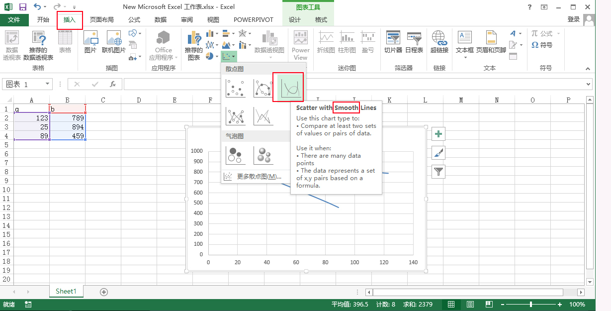Open the chart styles paintbrush panel

[438, 152]
